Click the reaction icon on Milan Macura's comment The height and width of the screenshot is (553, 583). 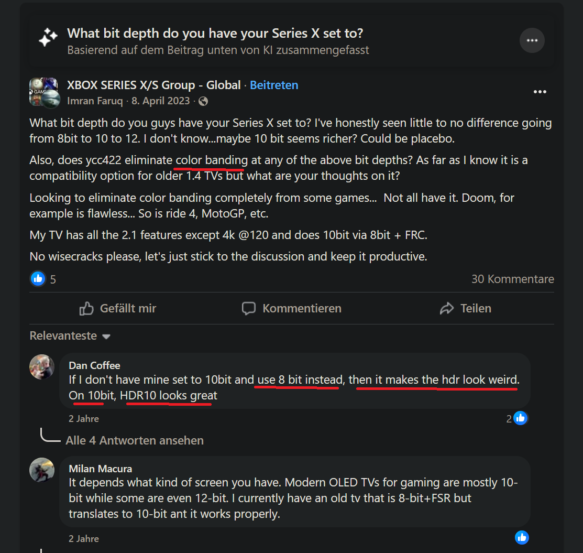(522, 537)
